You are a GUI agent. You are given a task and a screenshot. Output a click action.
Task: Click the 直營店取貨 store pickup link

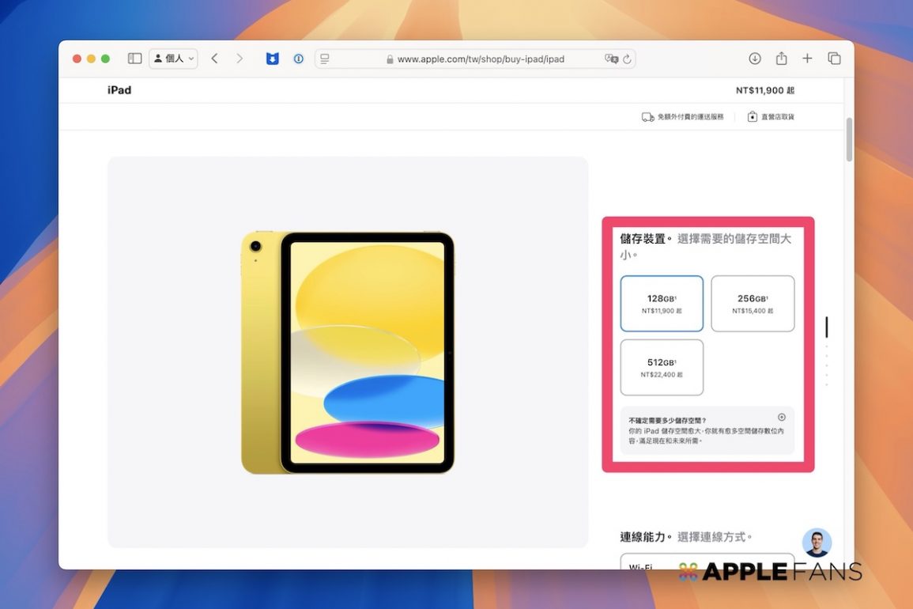point(771,117)
